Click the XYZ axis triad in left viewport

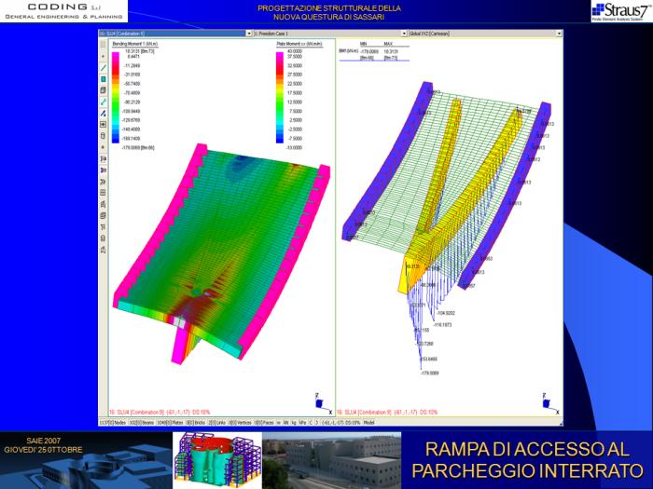[x=322, y=402]
